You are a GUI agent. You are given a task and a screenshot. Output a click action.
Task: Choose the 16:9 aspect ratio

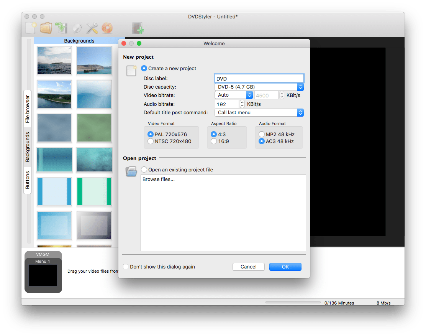coord(214,141)
